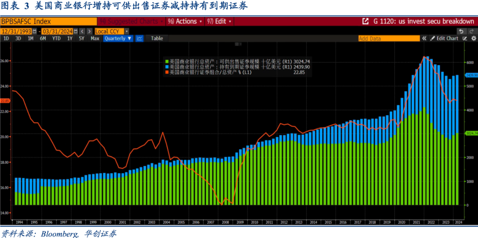Click the small panel handle above chart
This screenshot has height=238, width=478.
(238, 44)
